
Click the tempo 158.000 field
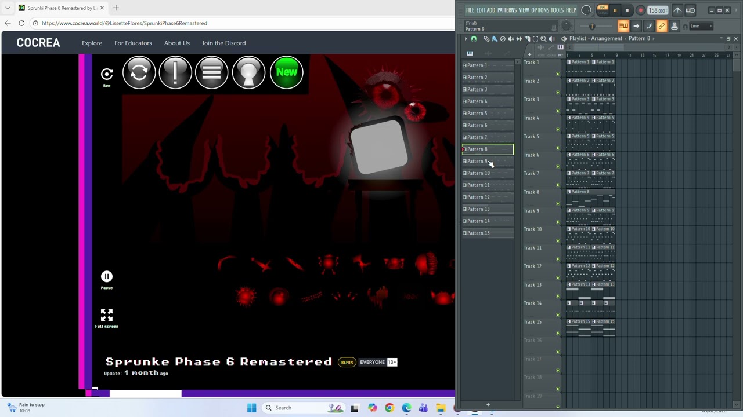658,10
